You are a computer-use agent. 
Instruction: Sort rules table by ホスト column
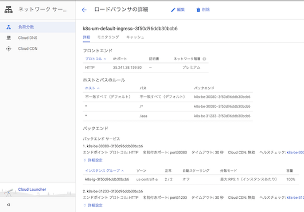[x=92, y=88]
